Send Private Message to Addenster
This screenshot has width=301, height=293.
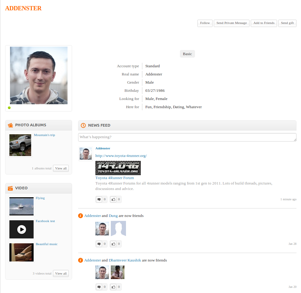click(231, 23)
